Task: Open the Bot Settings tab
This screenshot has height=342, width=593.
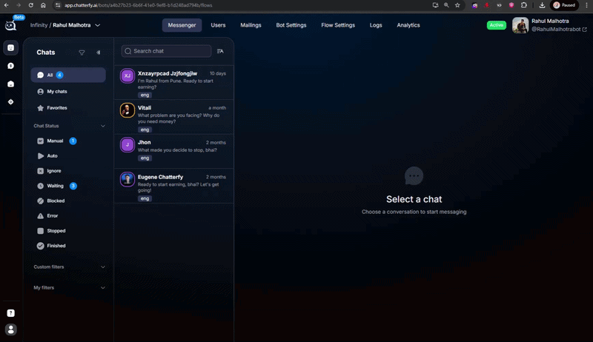Action: point(291,25)
